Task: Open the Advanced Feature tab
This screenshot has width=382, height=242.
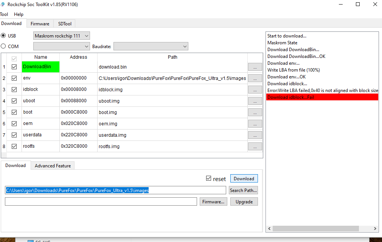Action: tap(53, 165)
